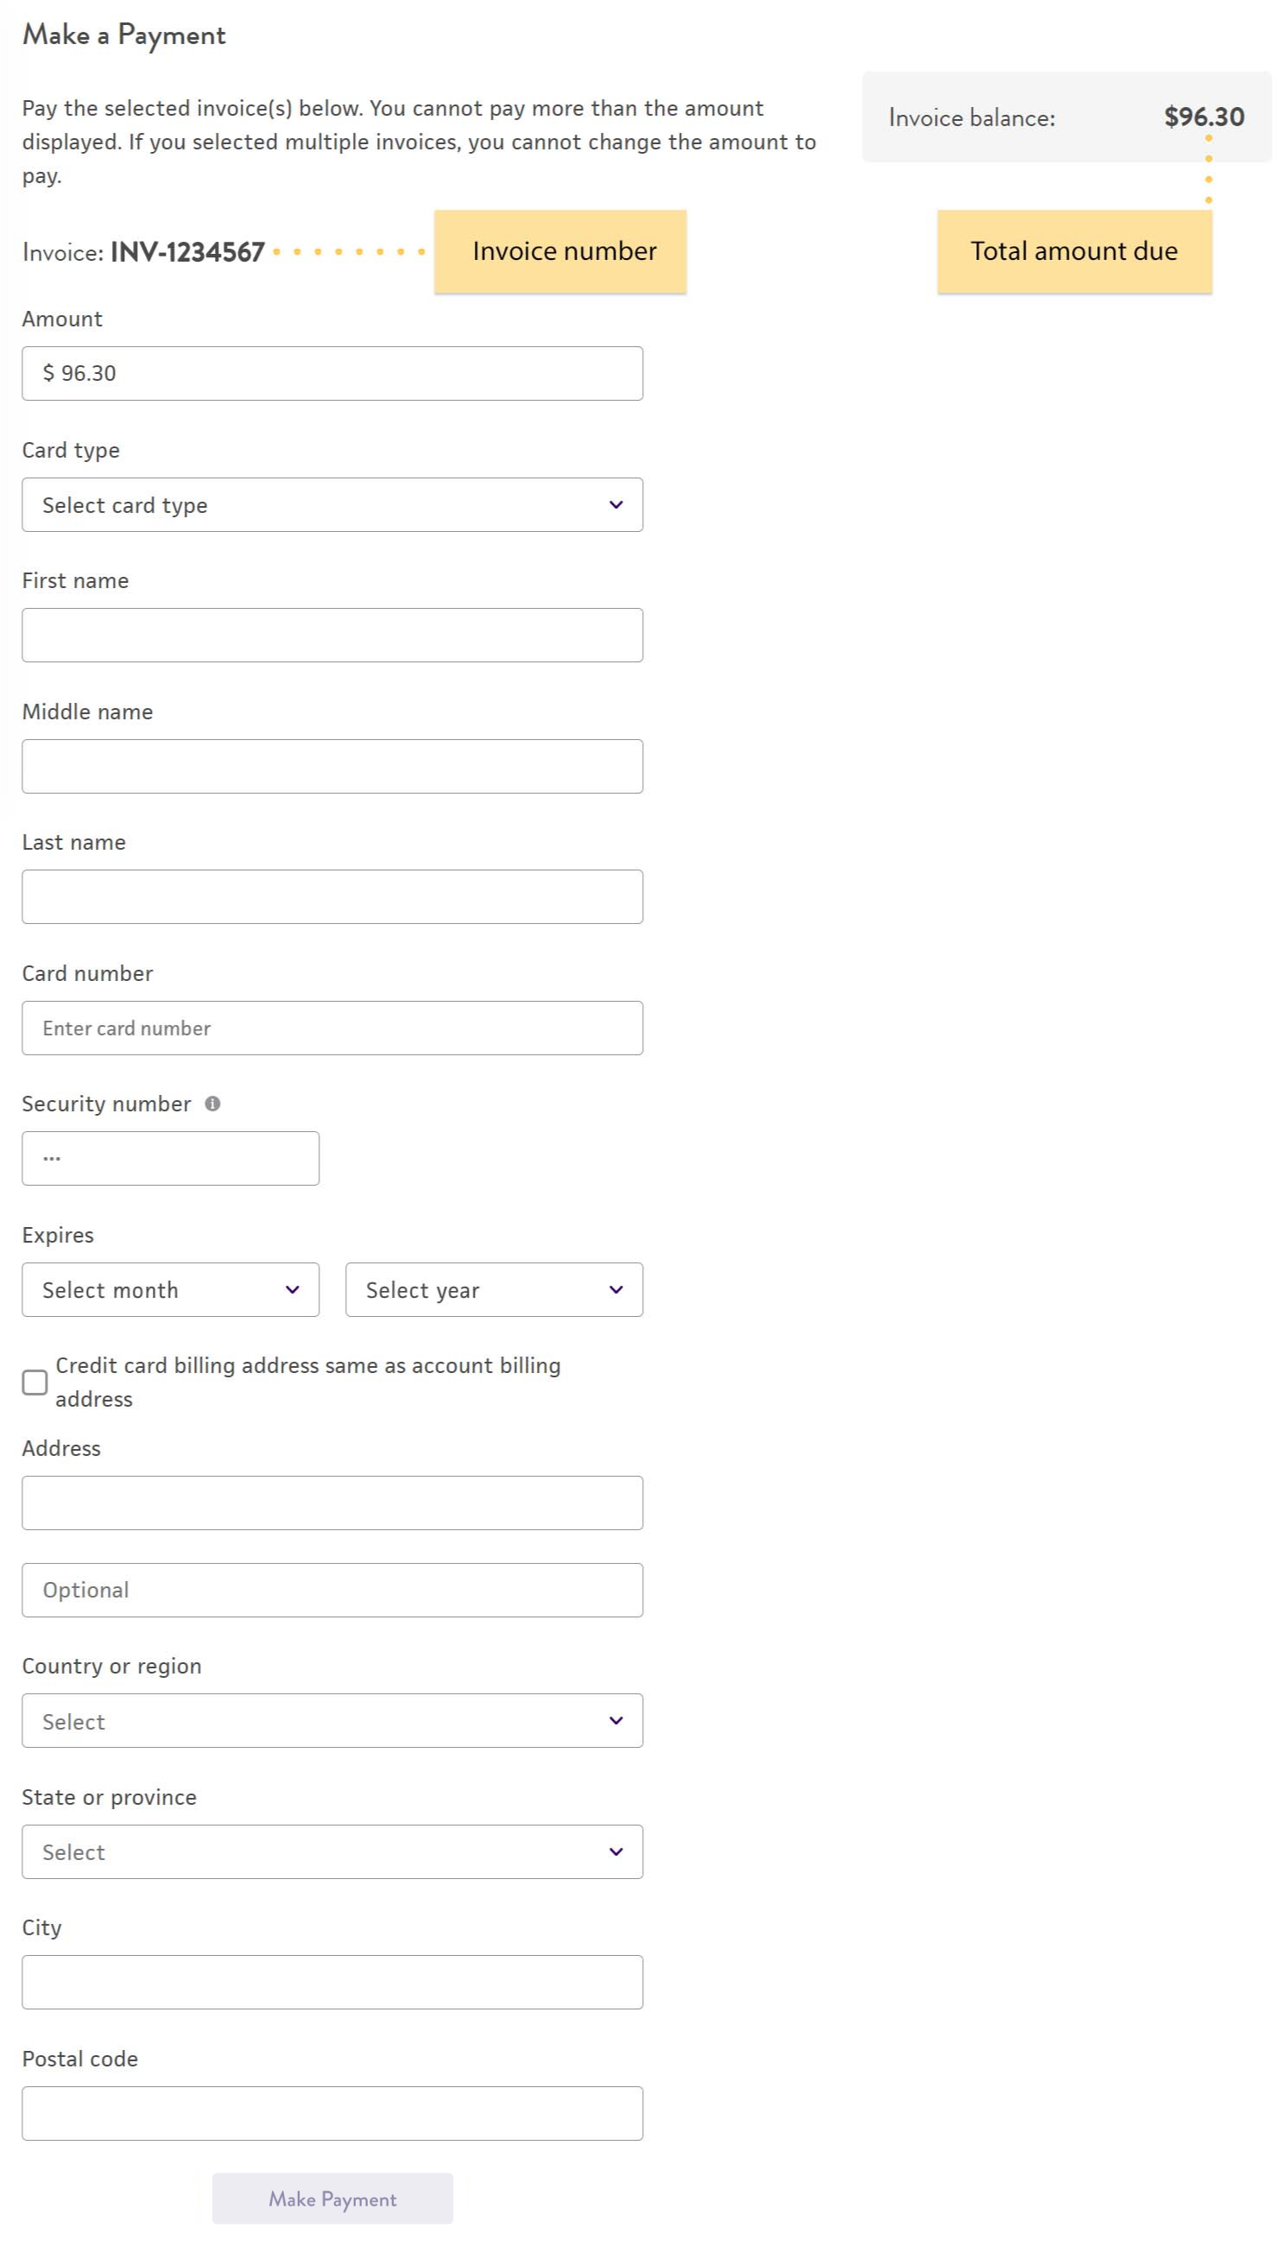This screenshot has width=1288, height=2259.
Task: Click into the Middle name field
Action: 331,766
